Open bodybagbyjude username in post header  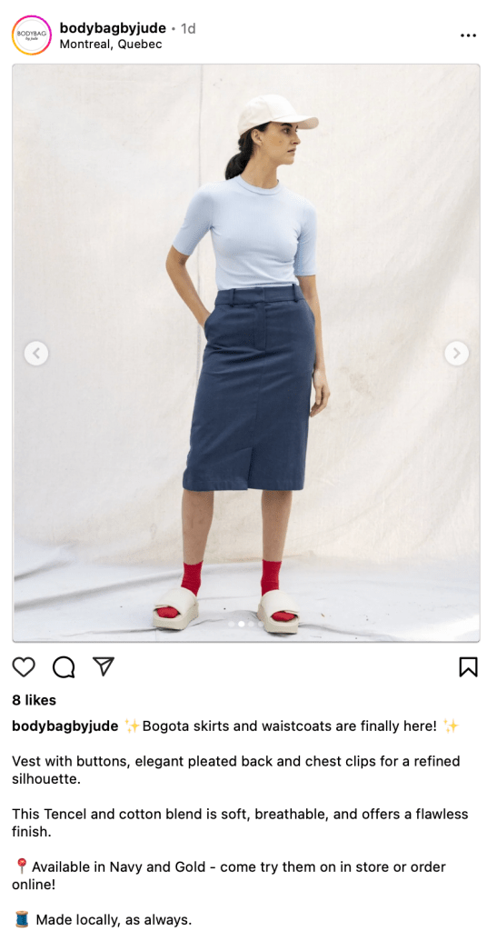pyautogui.click(x=113, y=28)
